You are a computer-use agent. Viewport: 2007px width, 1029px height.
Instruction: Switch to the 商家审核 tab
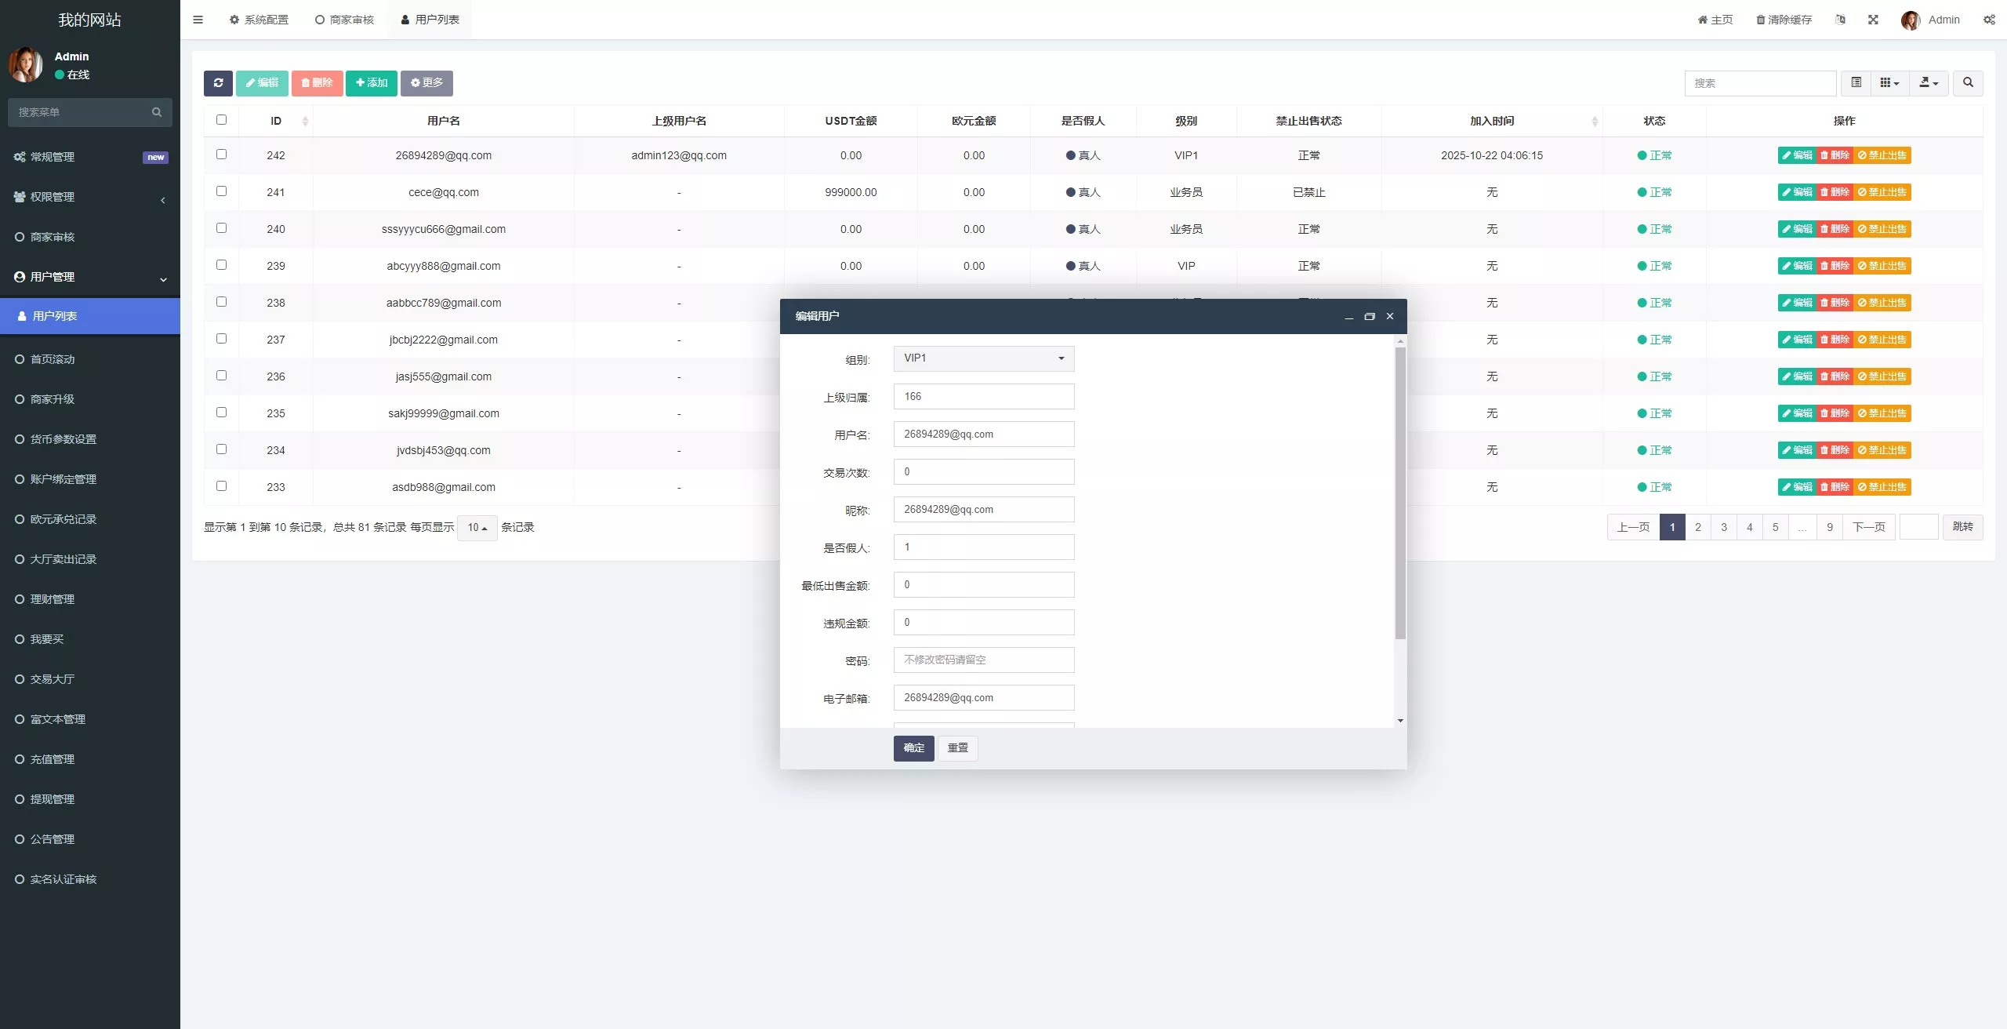pos(344,20)
